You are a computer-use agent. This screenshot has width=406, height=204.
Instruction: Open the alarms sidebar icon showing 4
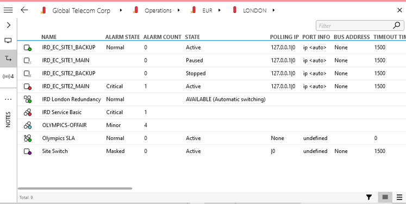[8, 76]
